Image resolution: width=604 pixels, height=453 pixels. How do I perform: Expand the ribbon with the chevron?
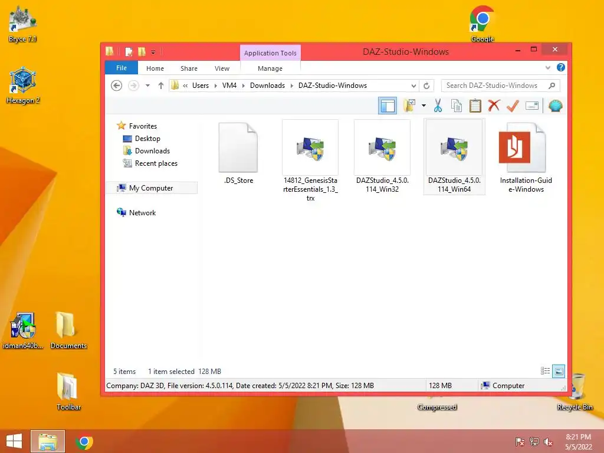tap(548, 68)
